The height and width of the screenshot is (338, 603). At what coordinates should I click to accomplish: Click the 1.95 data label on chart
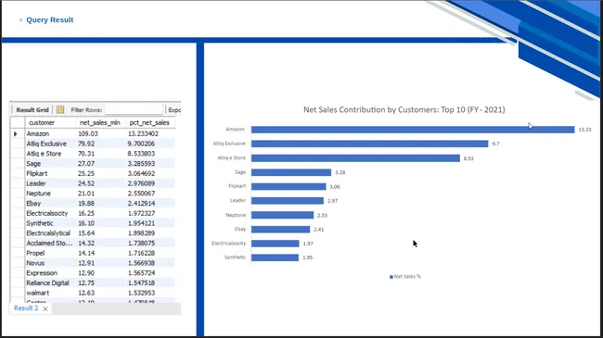[307, 257]
